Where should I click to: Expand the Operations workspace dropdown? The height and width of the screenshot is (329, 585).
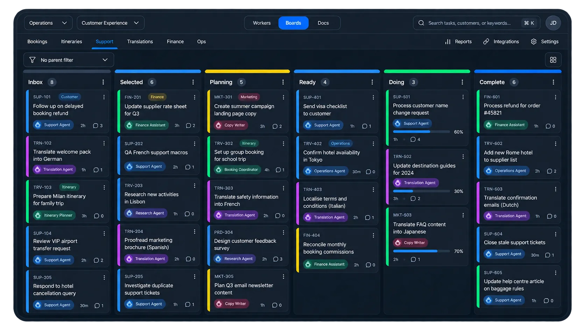point(48,23)
